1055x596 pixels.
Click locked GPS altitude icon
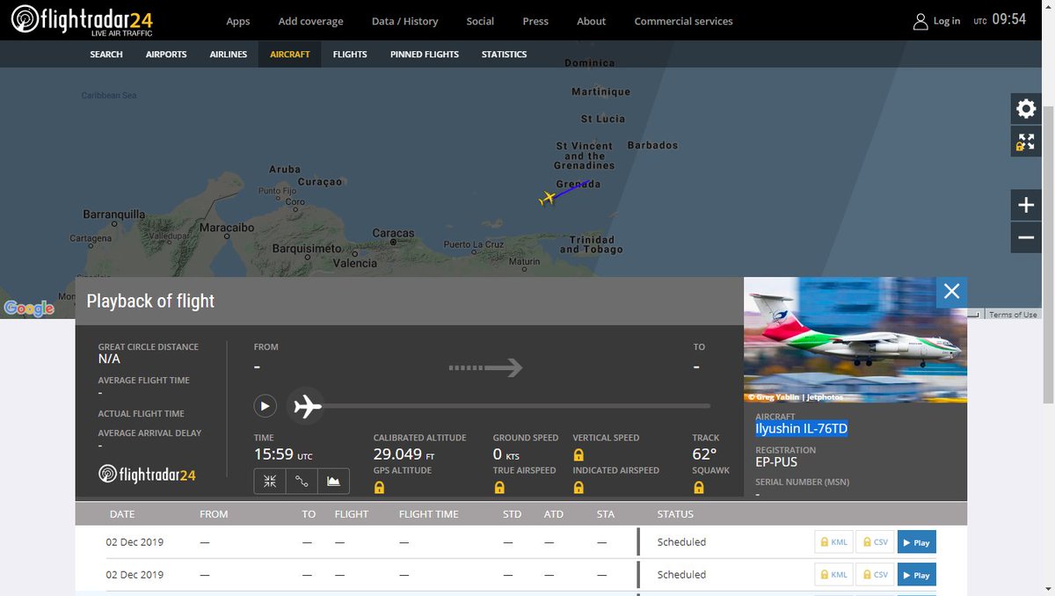(379, 487)
